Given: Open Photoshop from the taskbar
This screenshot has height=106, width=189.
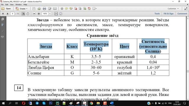Looking at the screenshot, I should (x=50, y=103).
